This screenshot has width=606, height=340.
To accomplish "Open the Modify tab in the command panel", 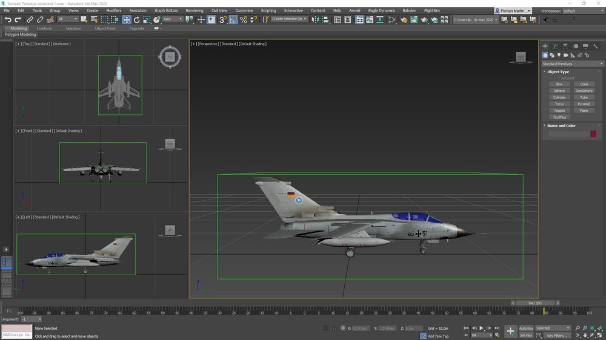I will pyautogui.click(x=554, y=46).
